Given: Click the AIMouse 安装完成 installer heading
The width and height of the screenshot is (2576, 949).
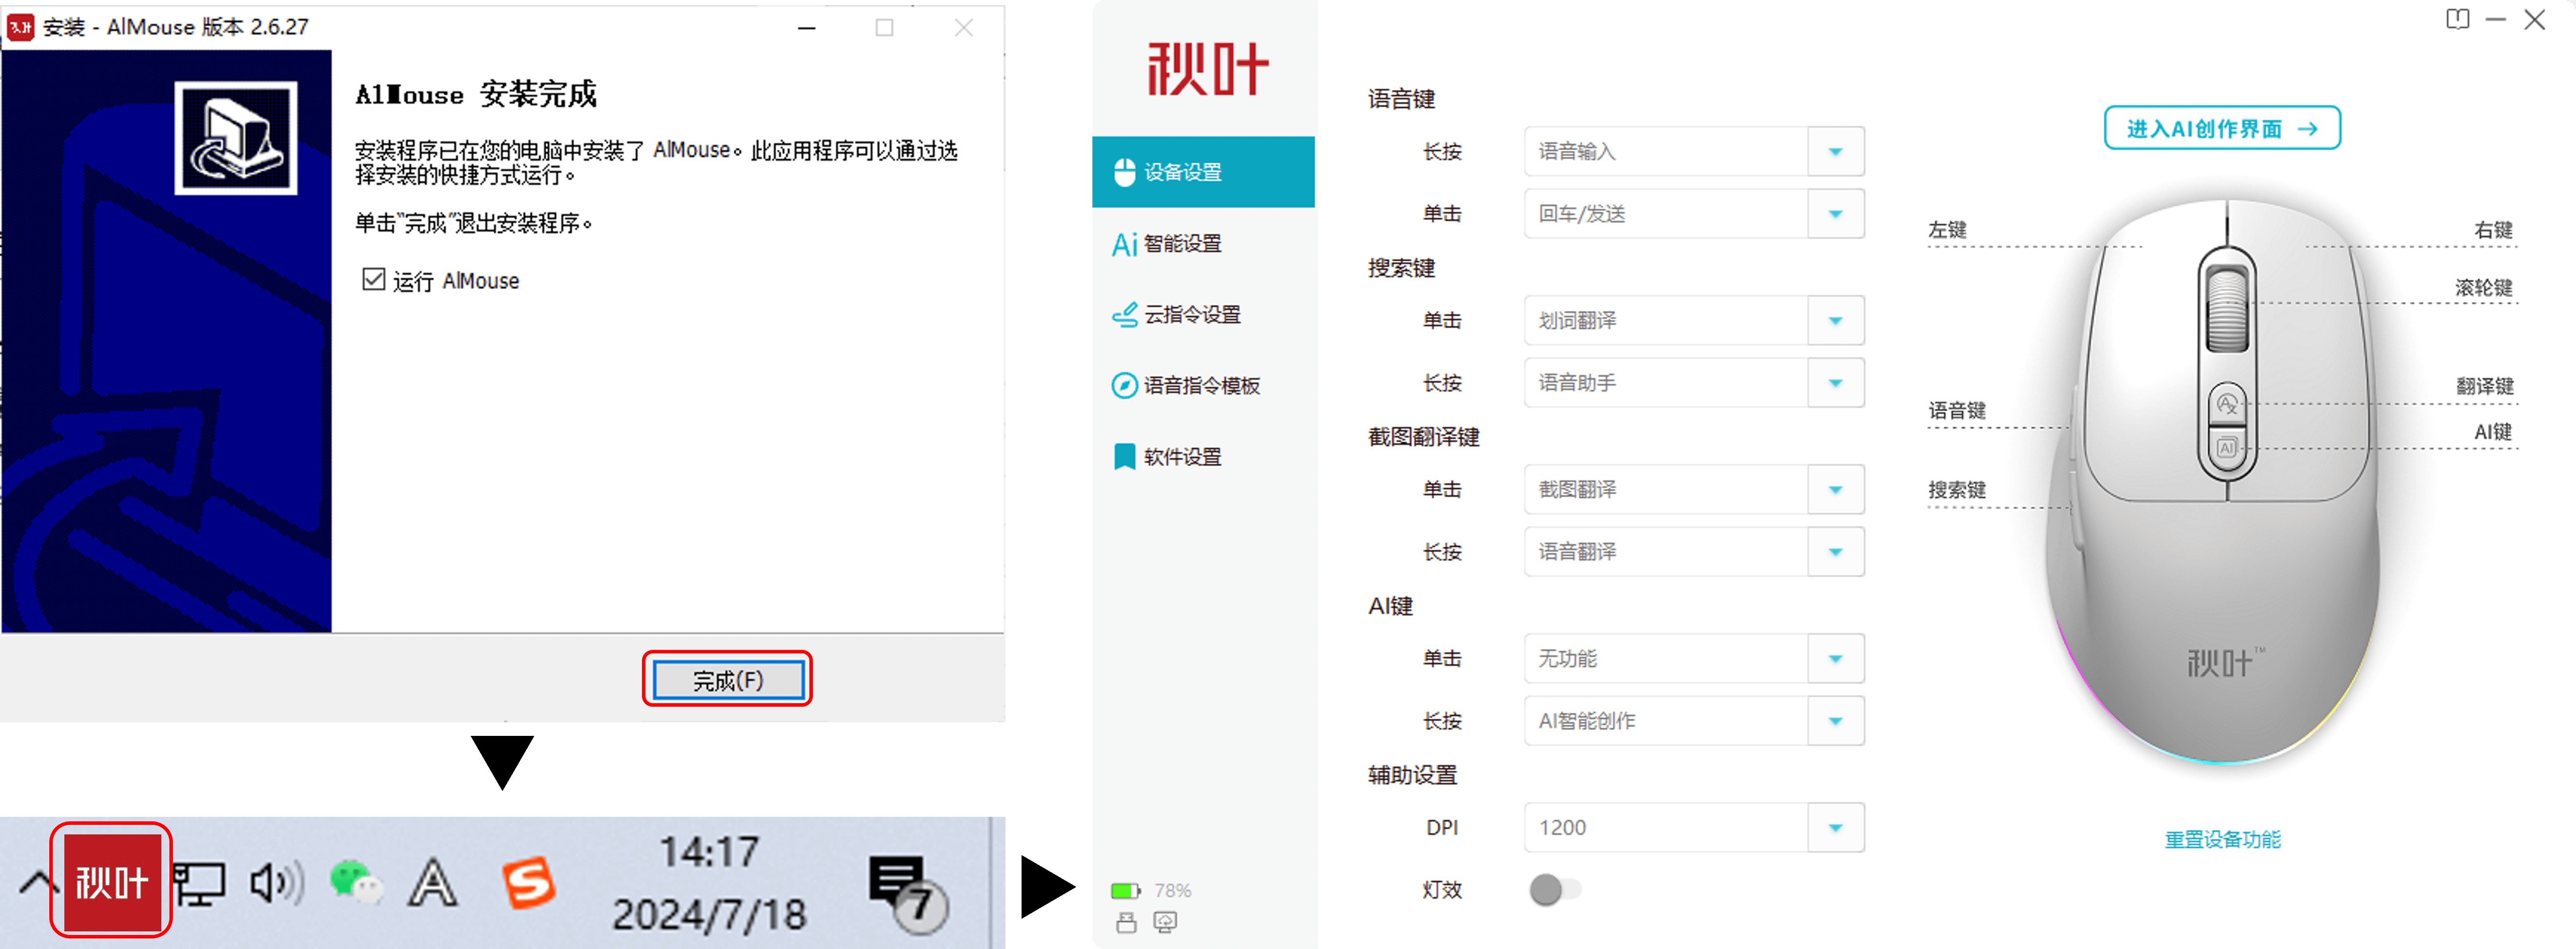Looking at the screenshot, I should tap(476, 94).
